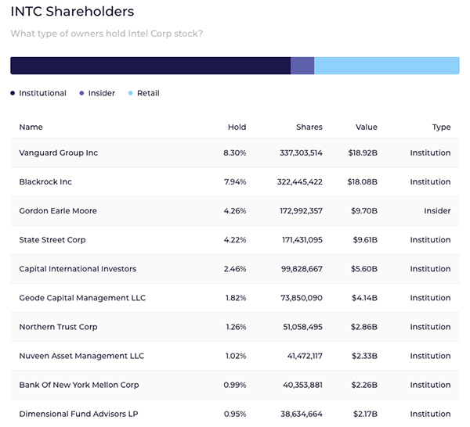Image resolution: width=470 pixels, height=427 pixels.
Task: Click the Retail legend label
Action: pos(148,93)
